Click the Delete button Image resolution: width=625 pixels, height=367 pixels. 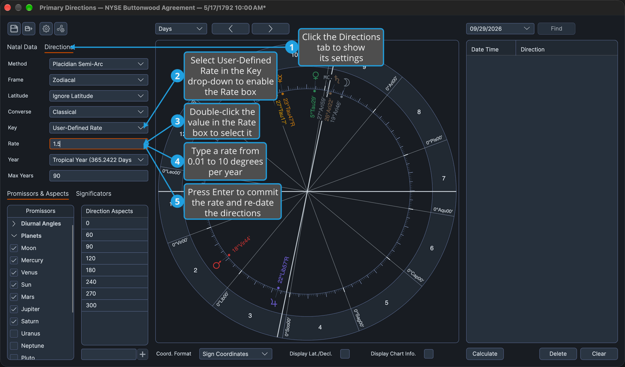coord(558,354)
